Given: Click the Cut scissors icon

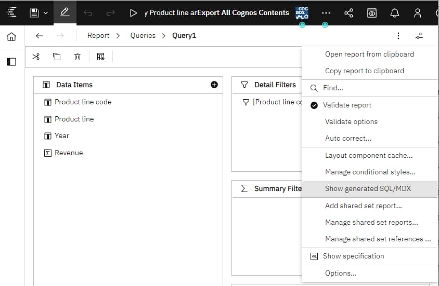Looking at the screenshot, I should click(36, 57).
